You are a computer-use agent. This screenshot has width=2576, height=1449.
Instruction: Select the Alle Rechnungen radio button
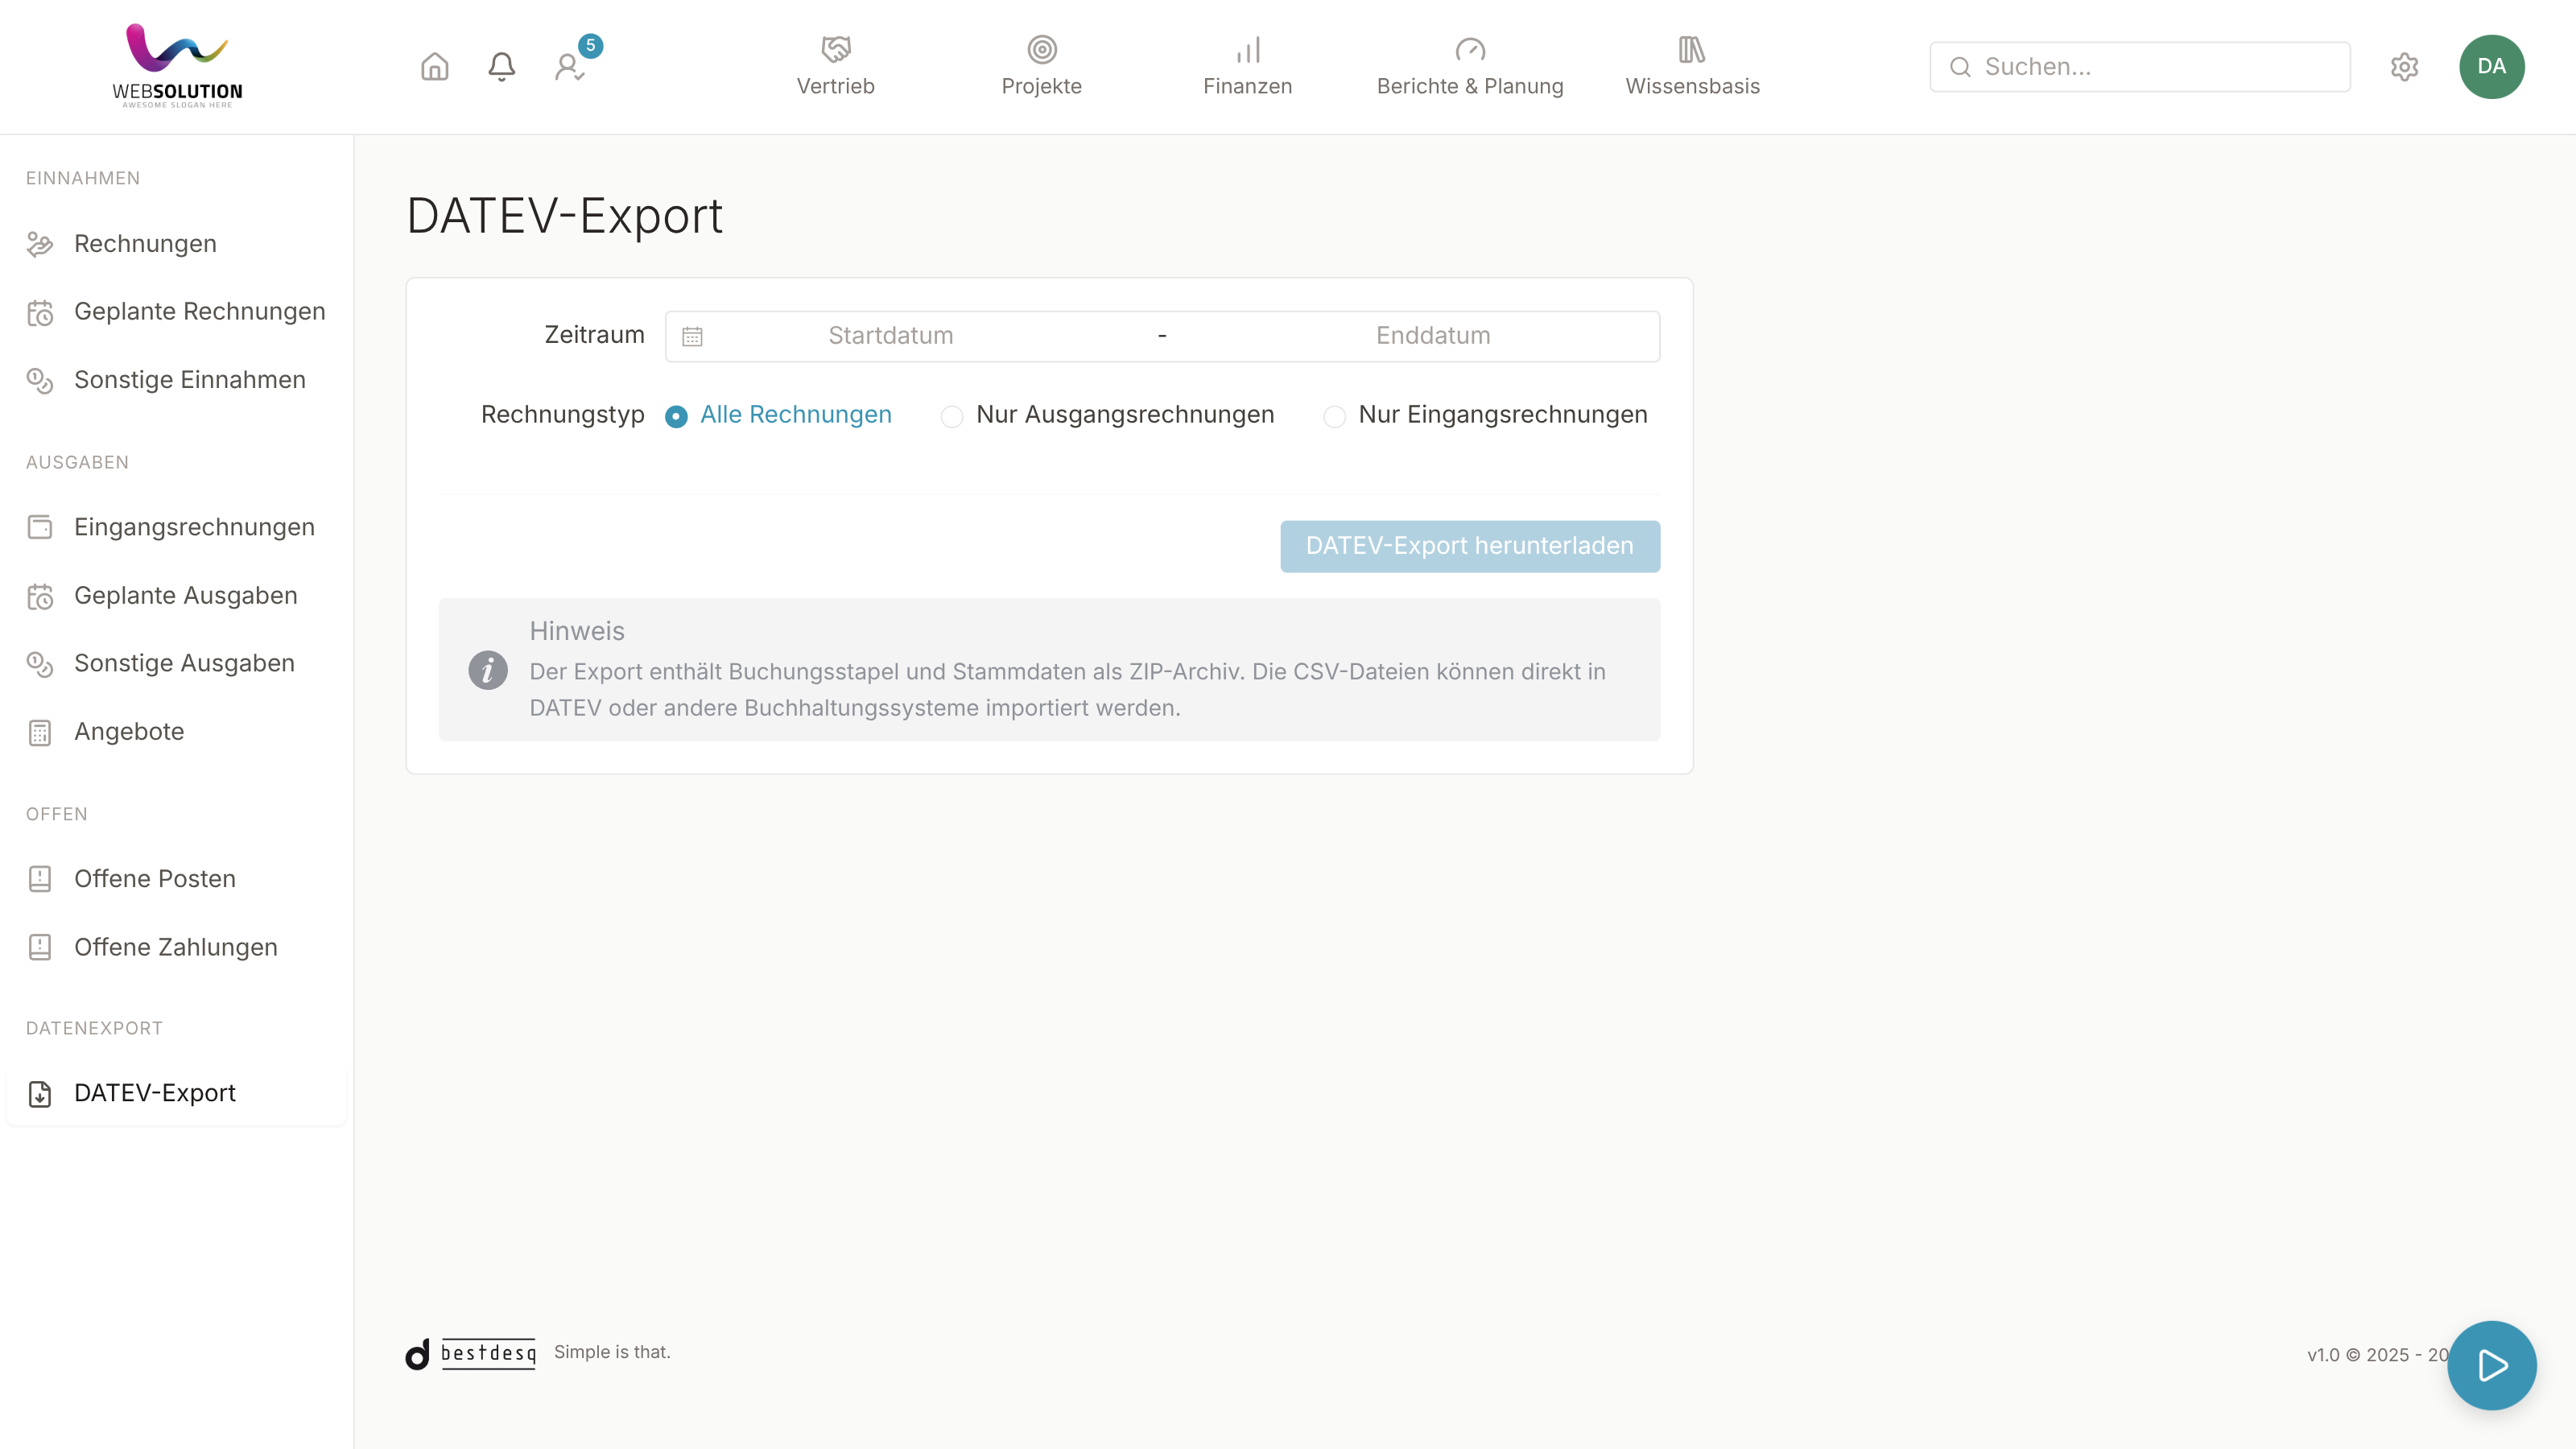pos(676,416)
